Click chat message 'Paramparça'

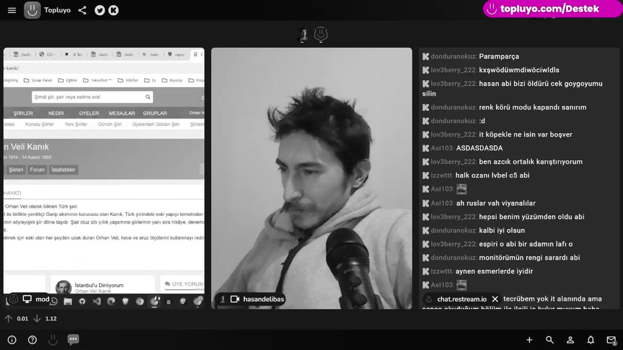(x=499, y=56)
